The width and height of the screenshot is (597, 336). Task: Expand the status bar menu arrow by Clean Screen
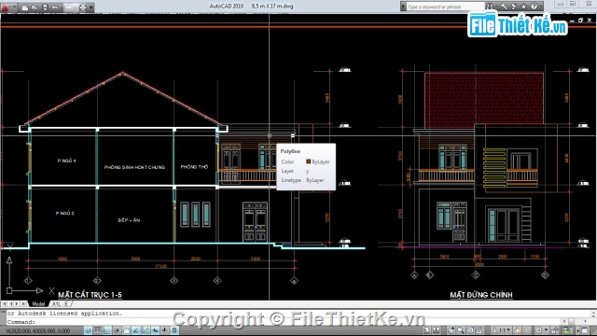click(578, 330)
